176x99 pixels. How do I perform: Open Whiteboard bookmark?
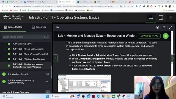click(80, 10)
